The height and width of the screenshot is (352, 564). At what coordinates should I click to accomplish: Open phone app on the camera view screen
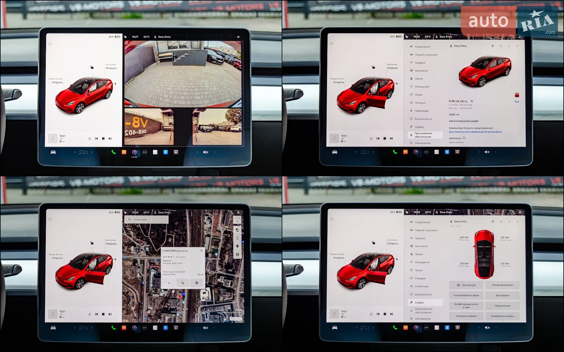click(x=113, y=152)
